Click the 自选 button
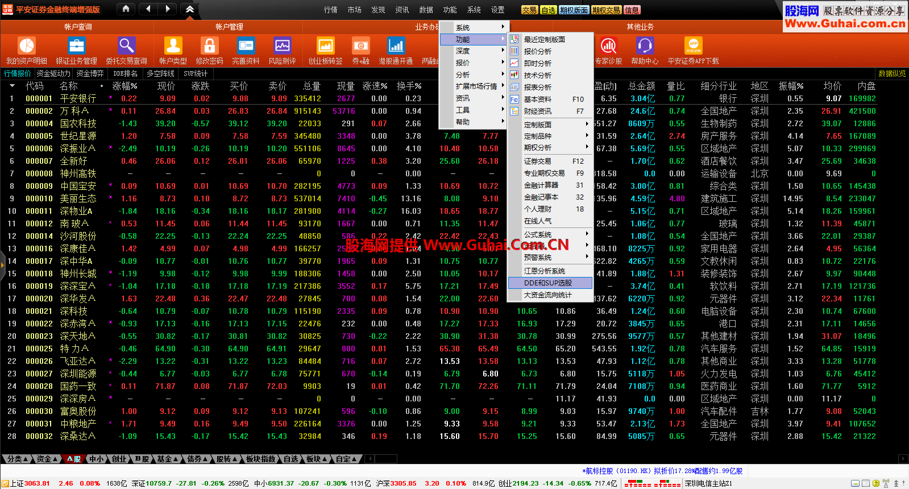The height and width of the screenshot is (489, 909). pyautogui.click(x=549, y=10)
